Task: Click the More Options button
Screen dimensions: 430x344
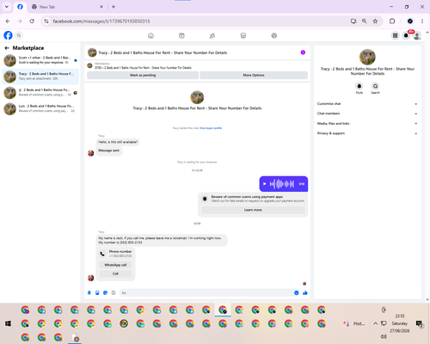Action: (254, 75)
